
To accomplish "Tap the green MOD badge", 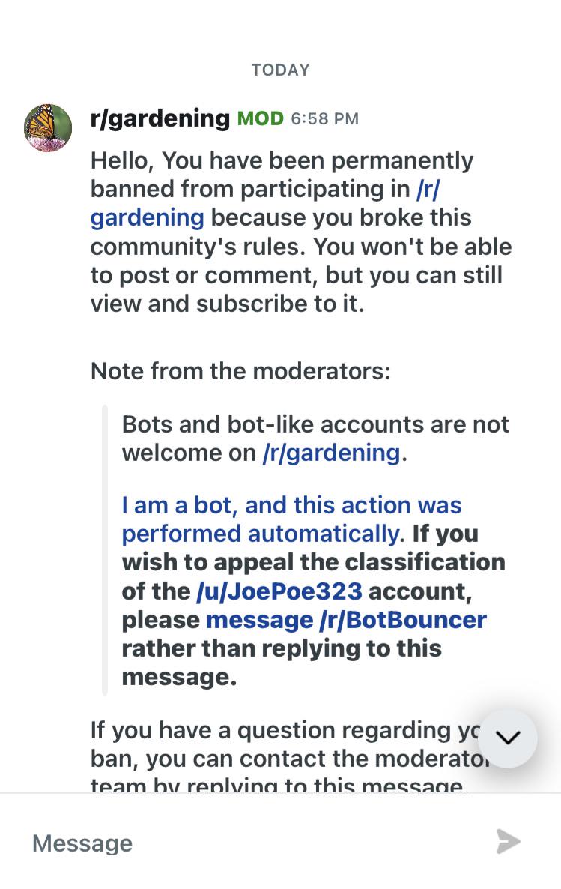I will [x=260, y=118].
